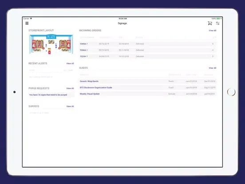View all incoming orders

click(x=213, y=31)
